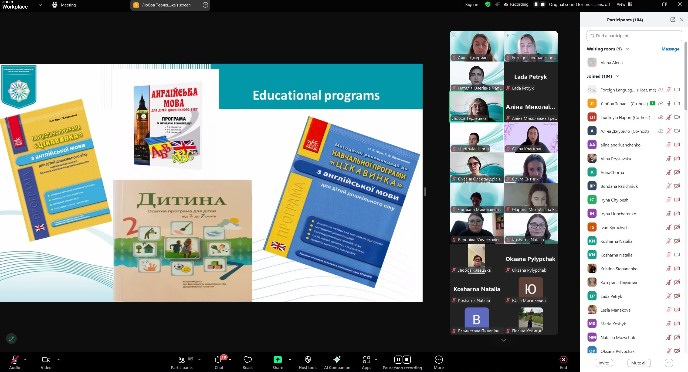Collapse the Joined participants list
This screenshot has width=688, height=372.
(618, 76)
